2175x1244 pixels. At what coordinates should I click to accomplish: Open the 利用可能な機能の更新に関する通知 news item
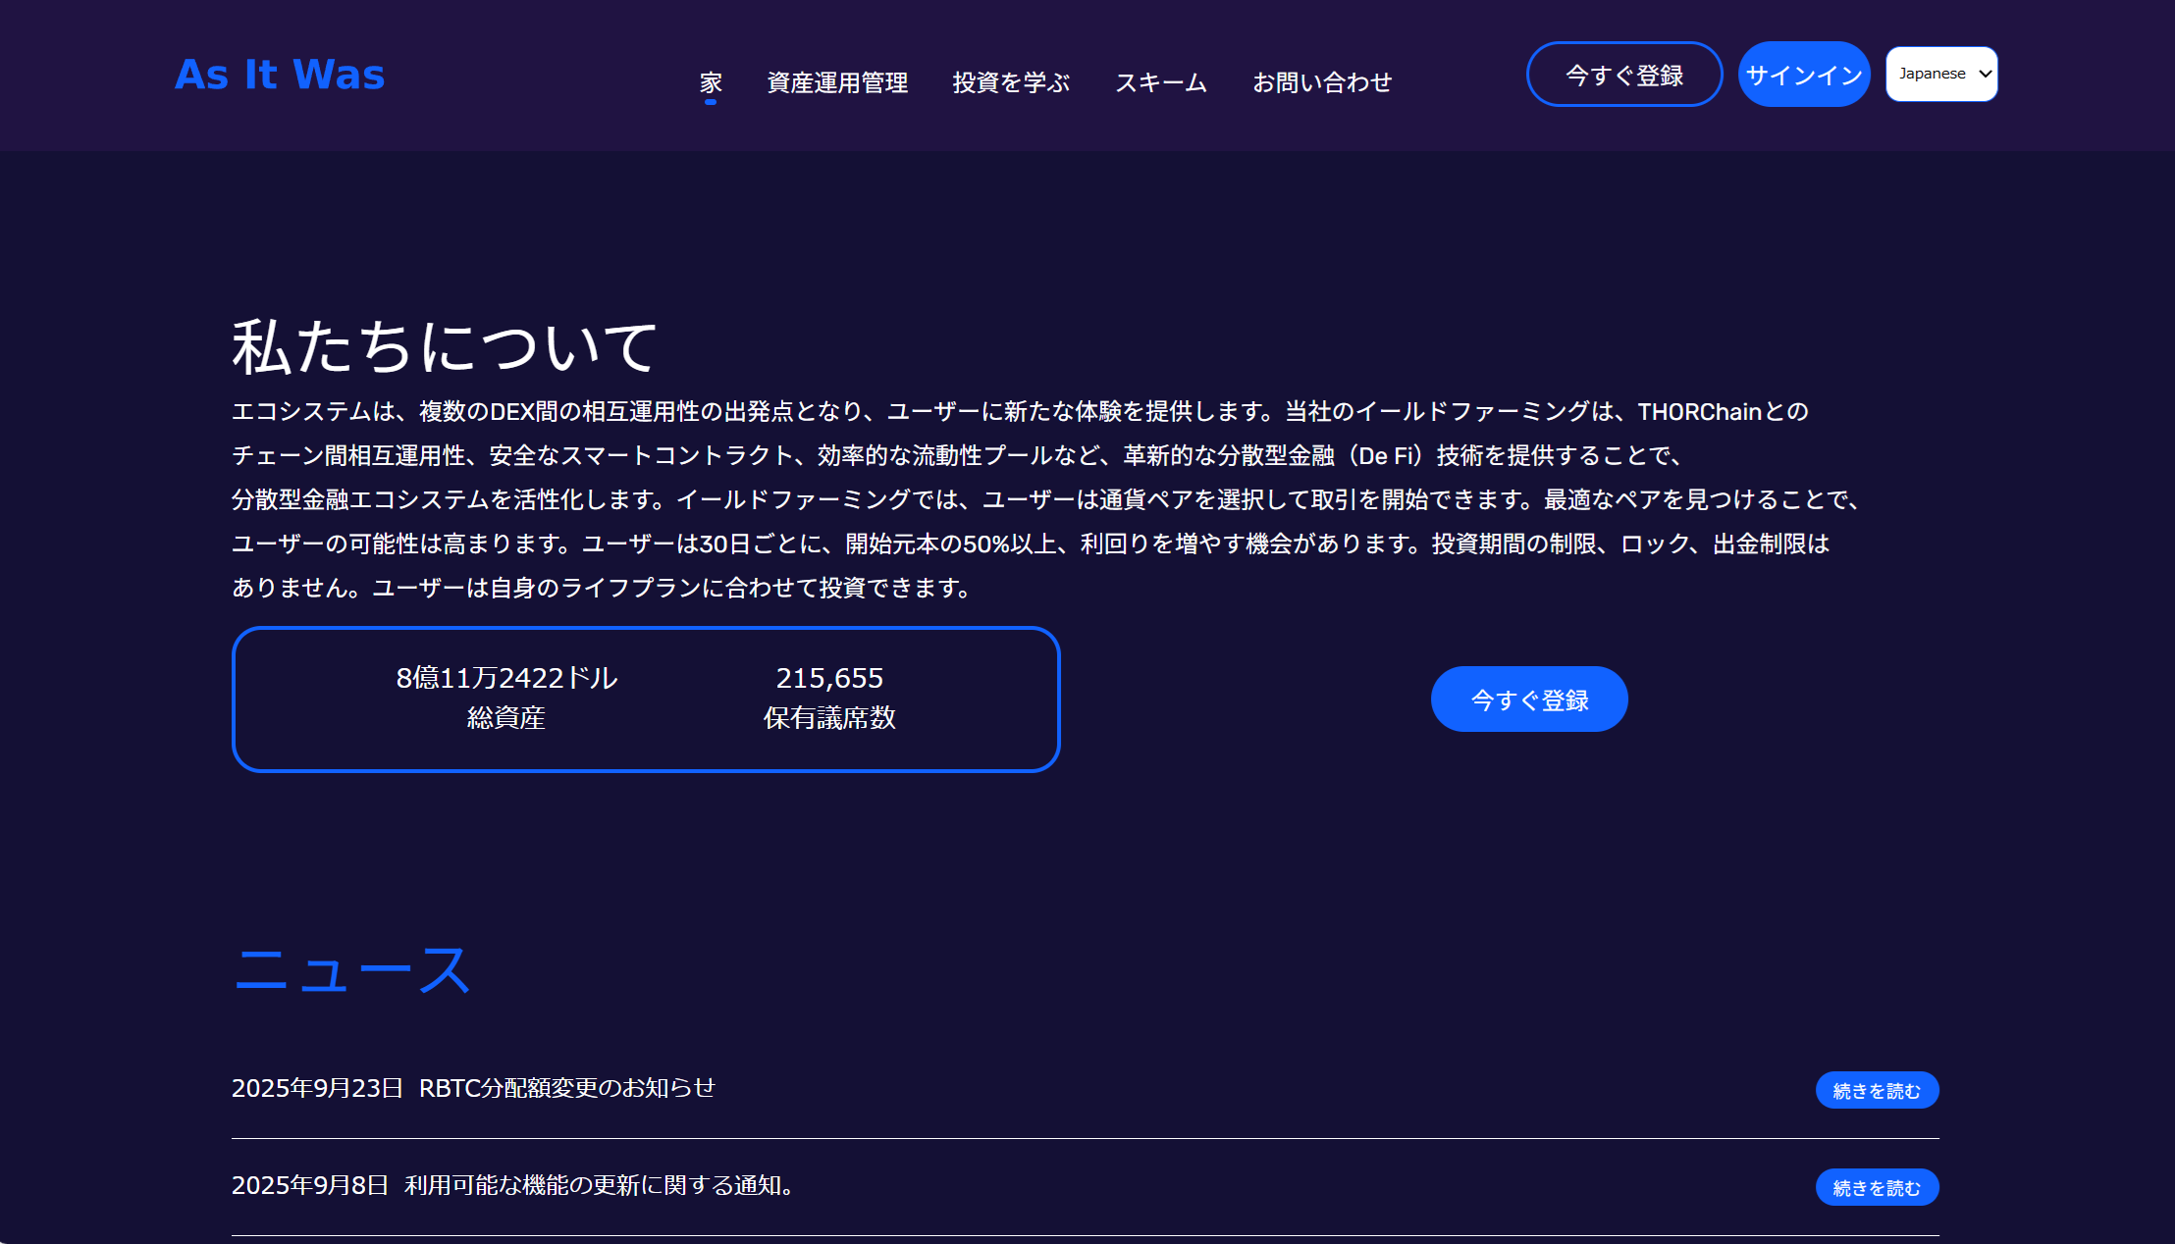point(599,1185)
